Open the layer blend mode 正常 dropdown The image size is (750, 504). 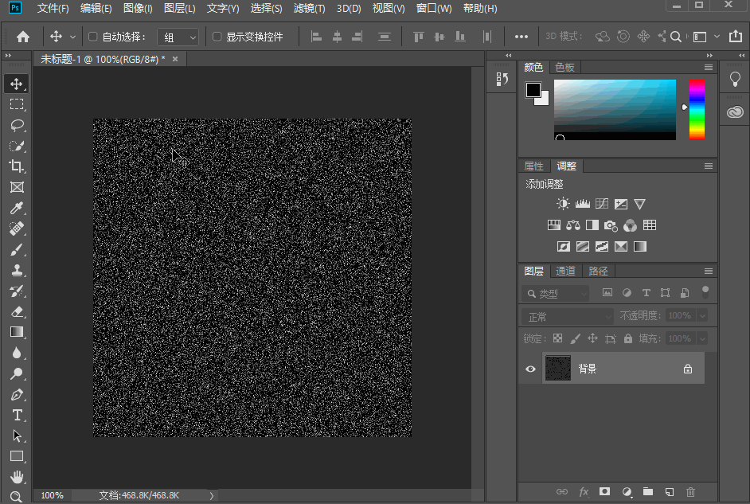click(x=568, y=316)
